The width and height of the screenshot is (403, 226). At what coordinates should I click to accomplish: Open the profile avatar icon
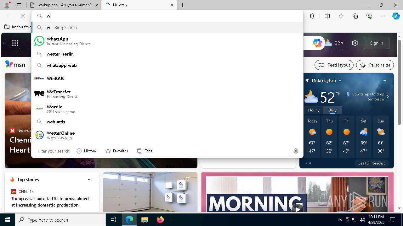tap(7, 5)
